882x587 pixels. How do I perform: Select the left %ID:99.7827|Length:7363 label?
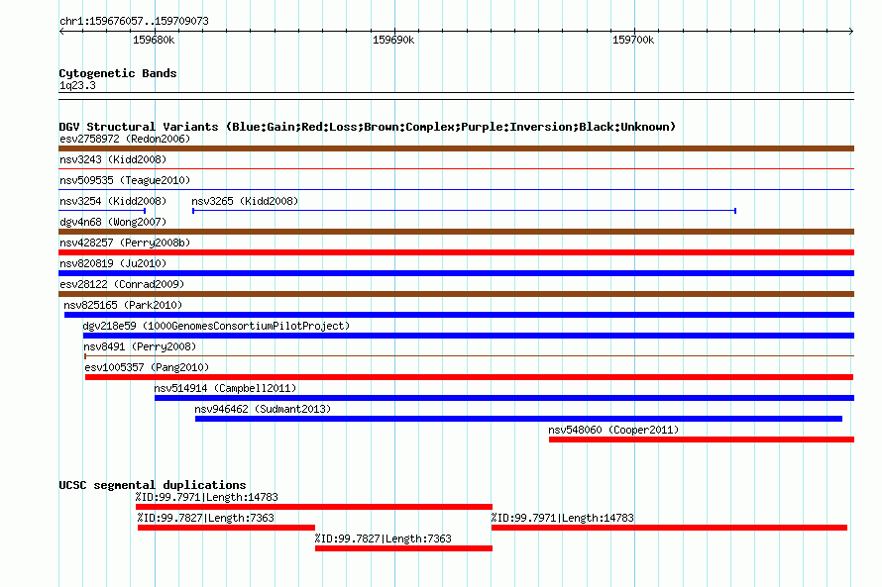pos(206,518)
